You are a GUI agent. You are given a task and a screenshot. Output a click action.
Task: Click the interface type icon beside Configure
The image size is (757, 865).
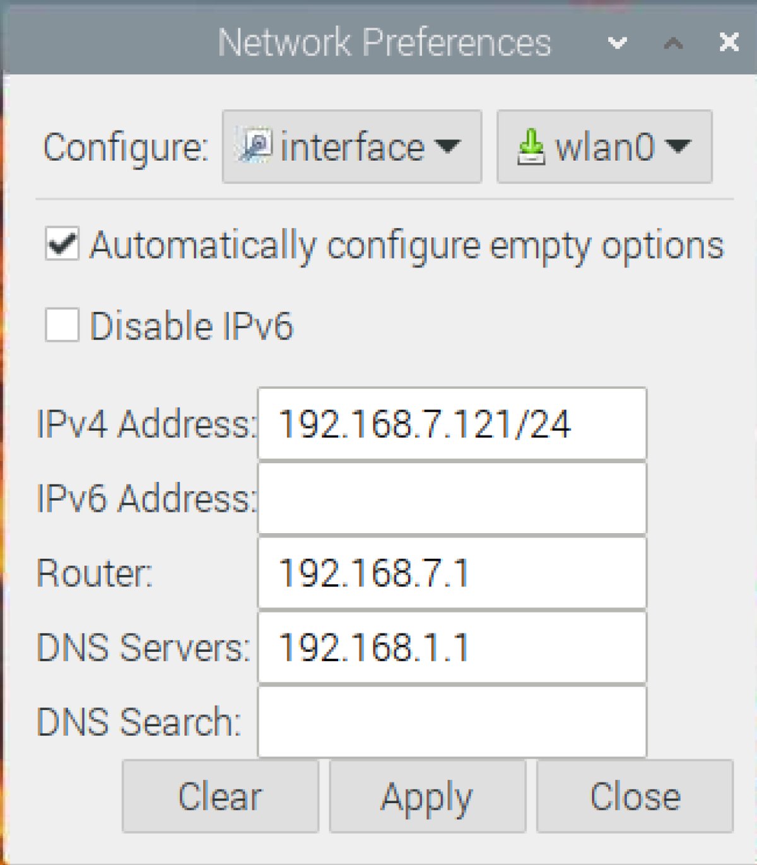coord(255,146)
